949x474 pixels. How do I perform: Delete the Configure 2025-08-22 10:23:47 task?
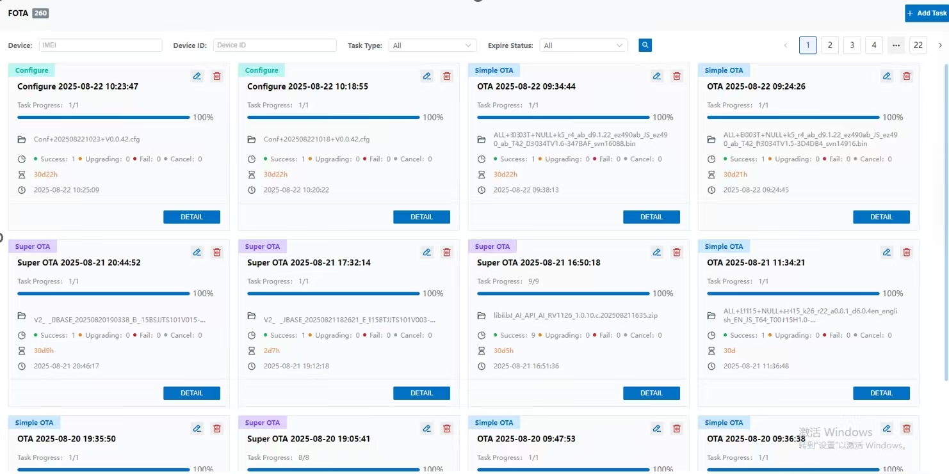(217, 76)
